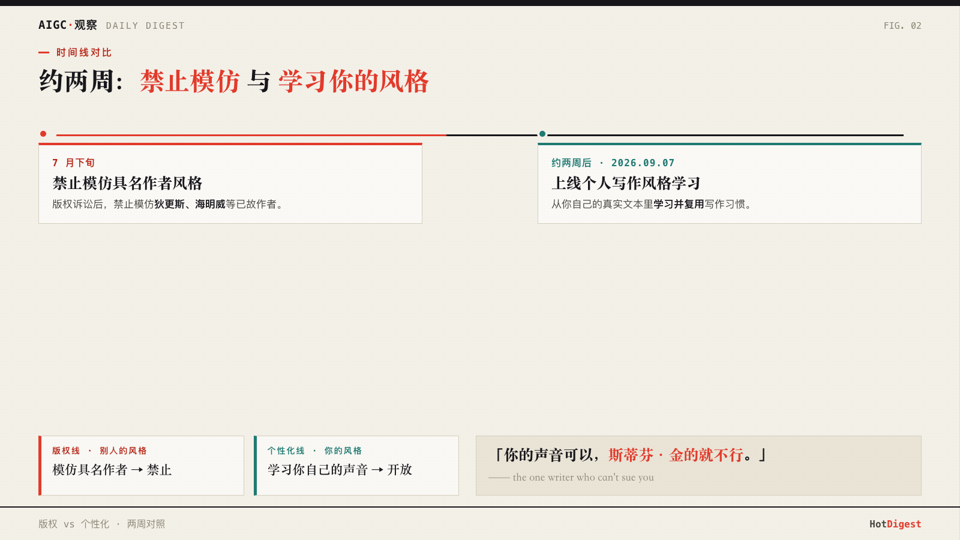The image size is (960, 540).
Task: Click the 学习你自己的声音 → 开放 text
Action: [x=340, y=470]
